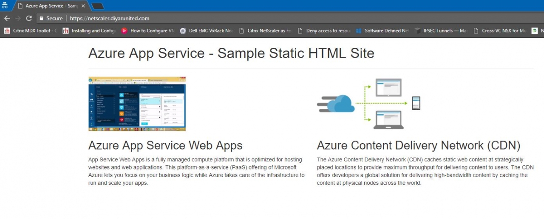
Task: Click the Citrix MDX Toolkit bookmark favicon
Action: click(7, 30)
